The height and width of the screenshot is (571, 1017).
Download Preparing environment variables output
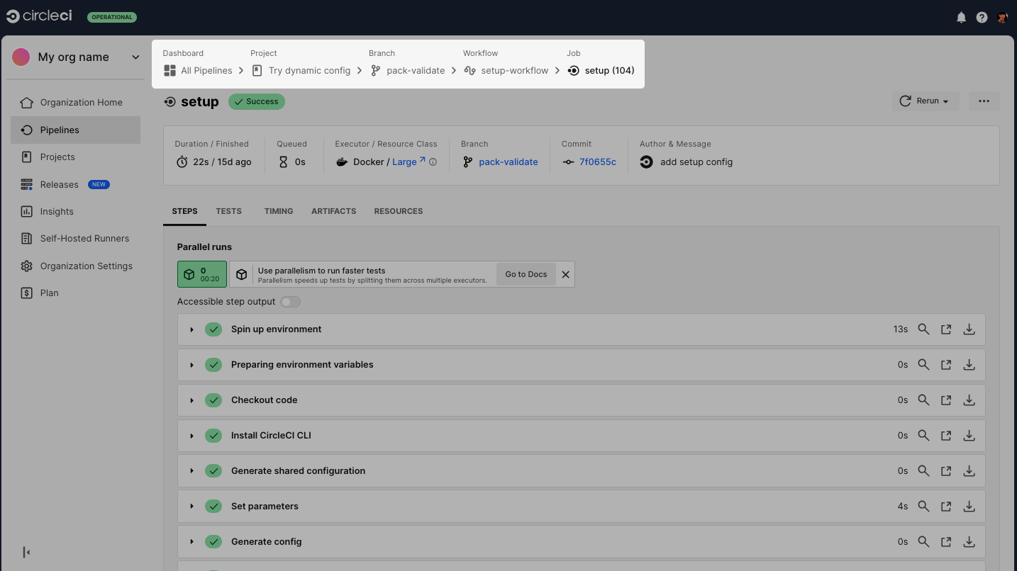pos(969,365)
